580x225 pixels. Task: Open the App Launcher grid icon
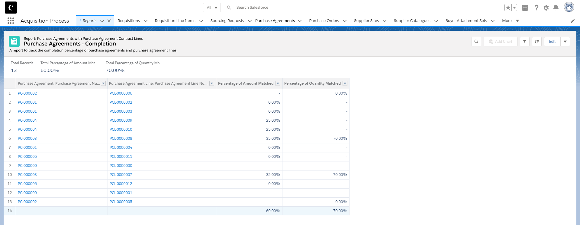[11, 20]
